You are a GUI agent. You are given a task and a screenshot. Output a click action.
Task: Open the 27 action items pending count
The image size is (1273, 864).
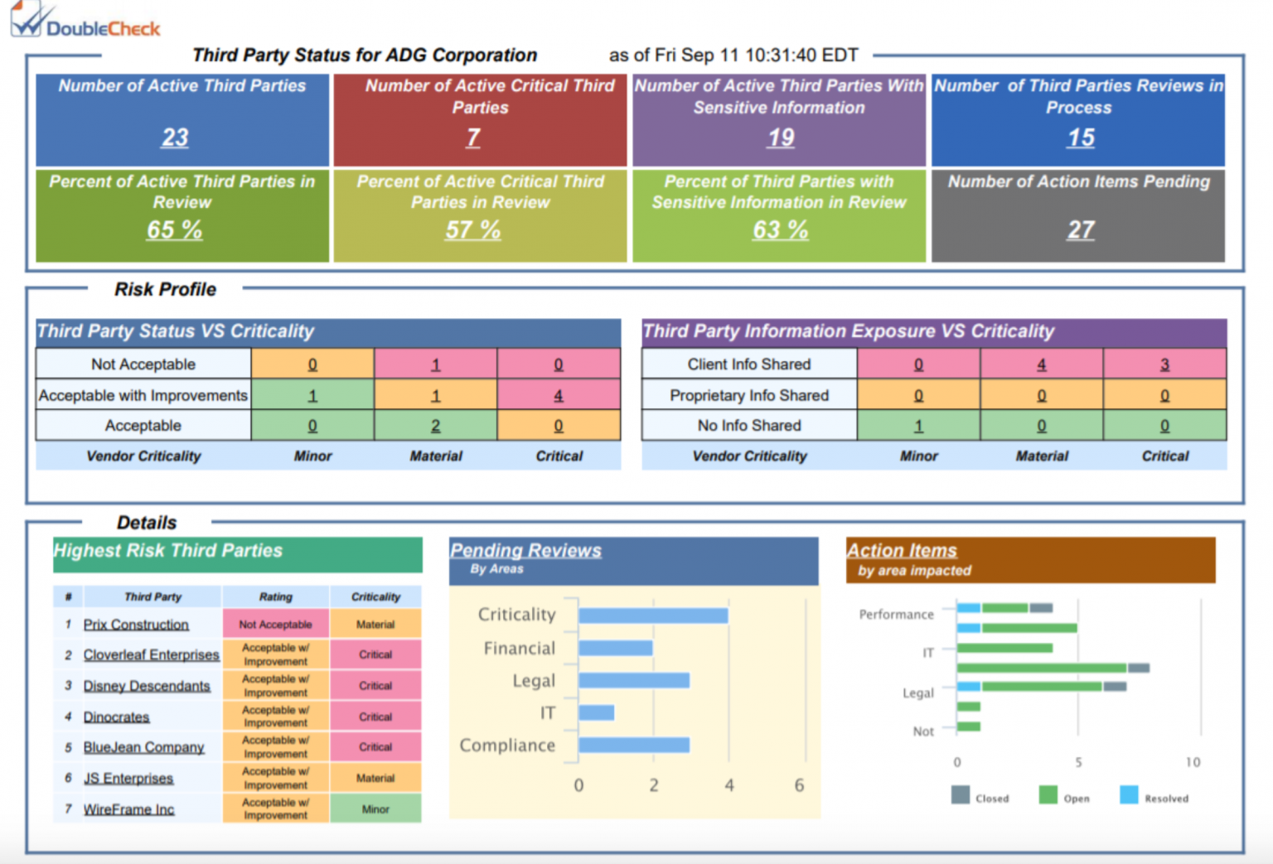(1081, 229)
